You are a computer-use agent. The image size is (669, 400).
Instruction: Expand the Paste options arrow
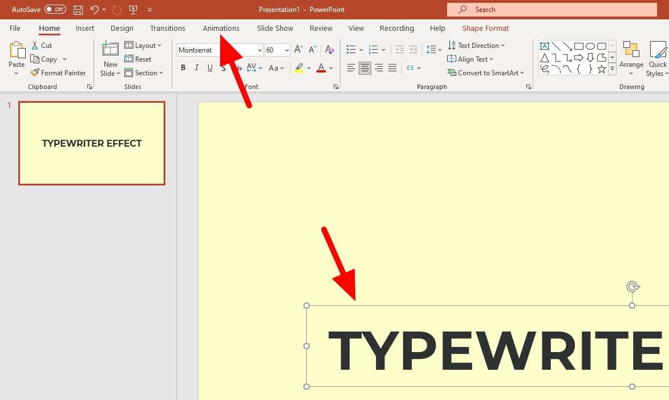(x=16, y=73)
